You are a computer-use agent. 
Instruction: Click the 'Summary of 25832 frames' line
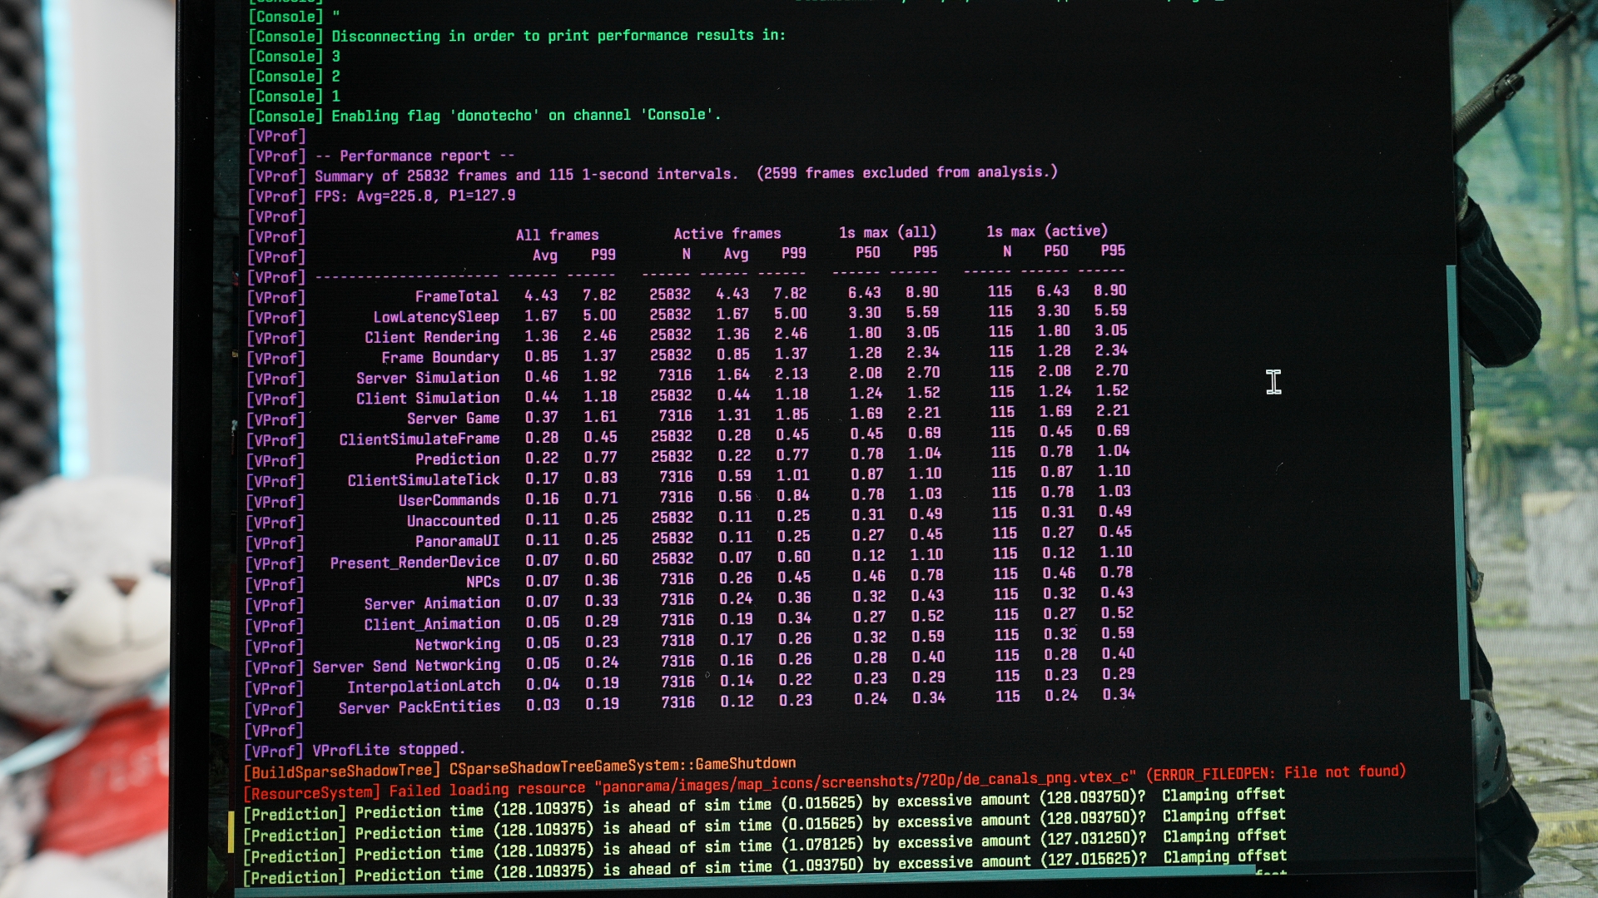524,176
